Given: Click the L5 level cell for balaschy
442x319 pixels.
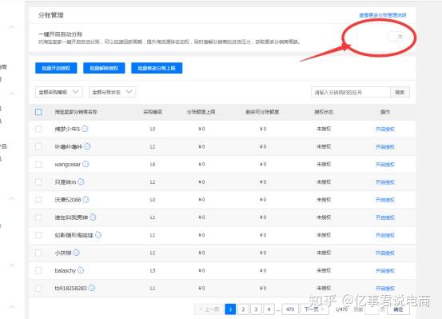Looking at the screenshot, I should click(x=153, y=271).
